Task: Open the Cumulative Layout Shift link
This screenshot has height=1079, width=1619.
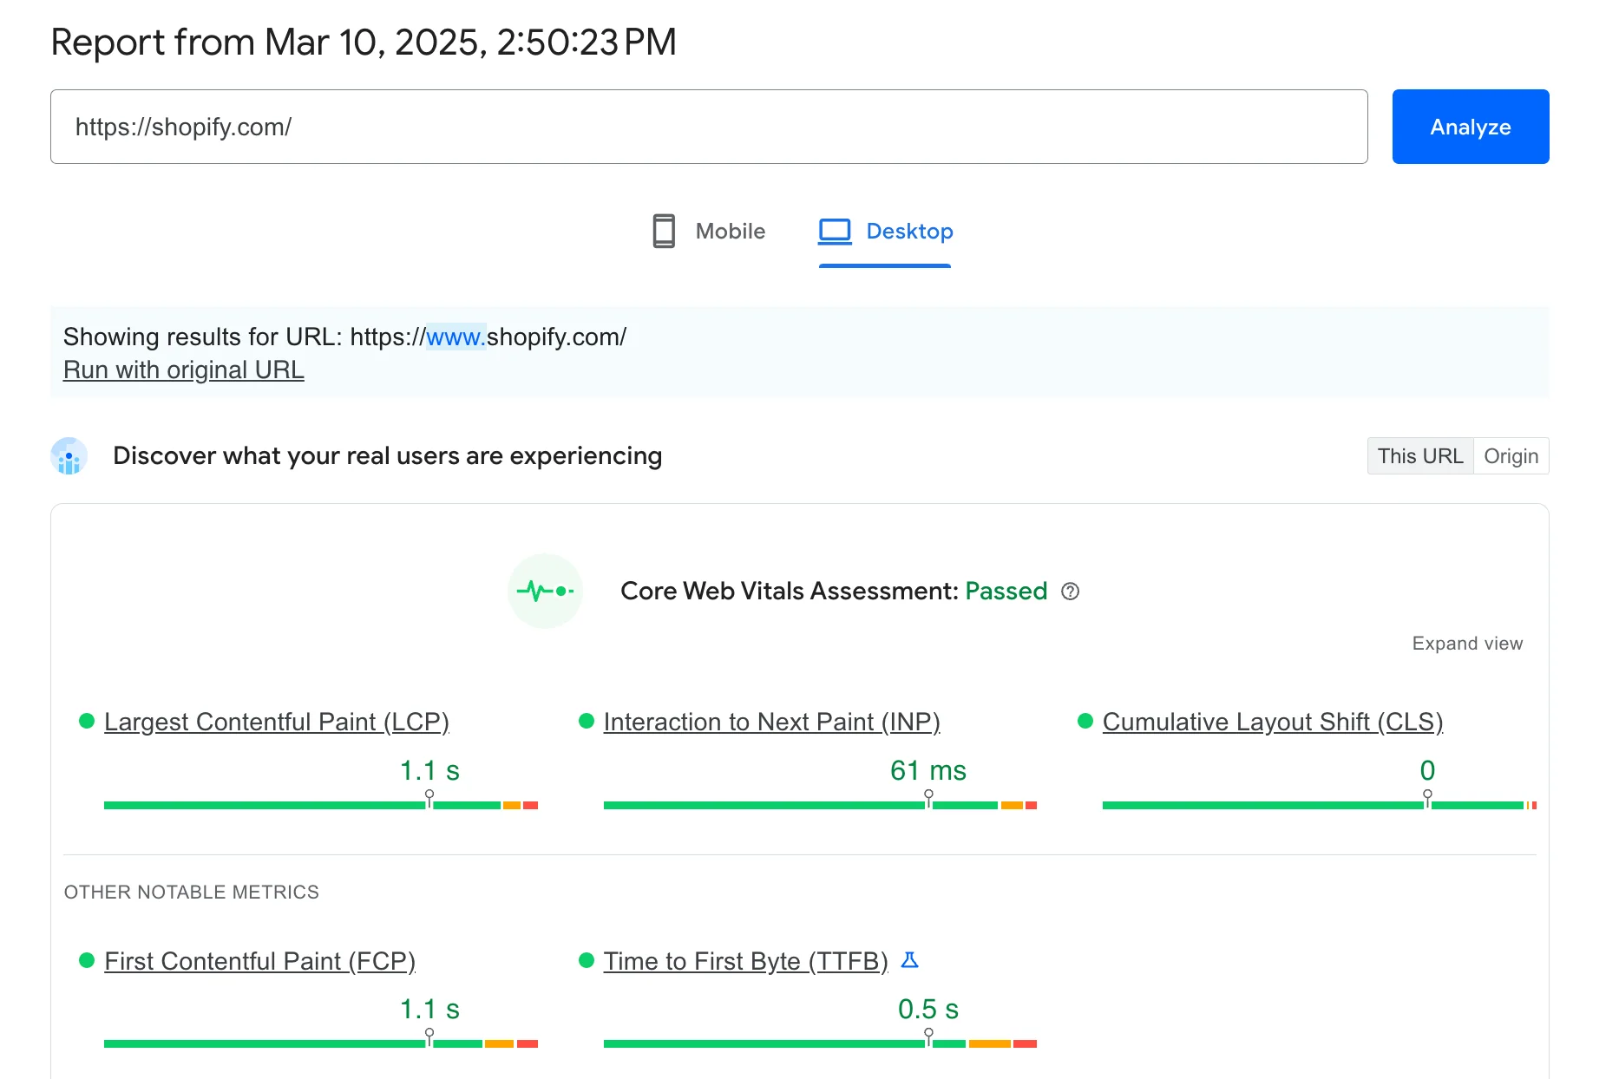Action: click(x=1271, y=721)
